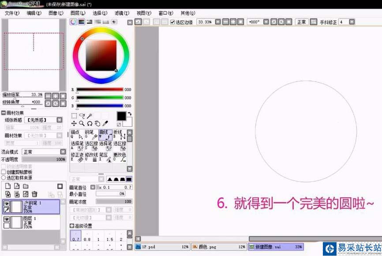Select the 修正液 eraser tool
Image resolution: width=382 pixels, height=256 pixels.
(77, 157)
